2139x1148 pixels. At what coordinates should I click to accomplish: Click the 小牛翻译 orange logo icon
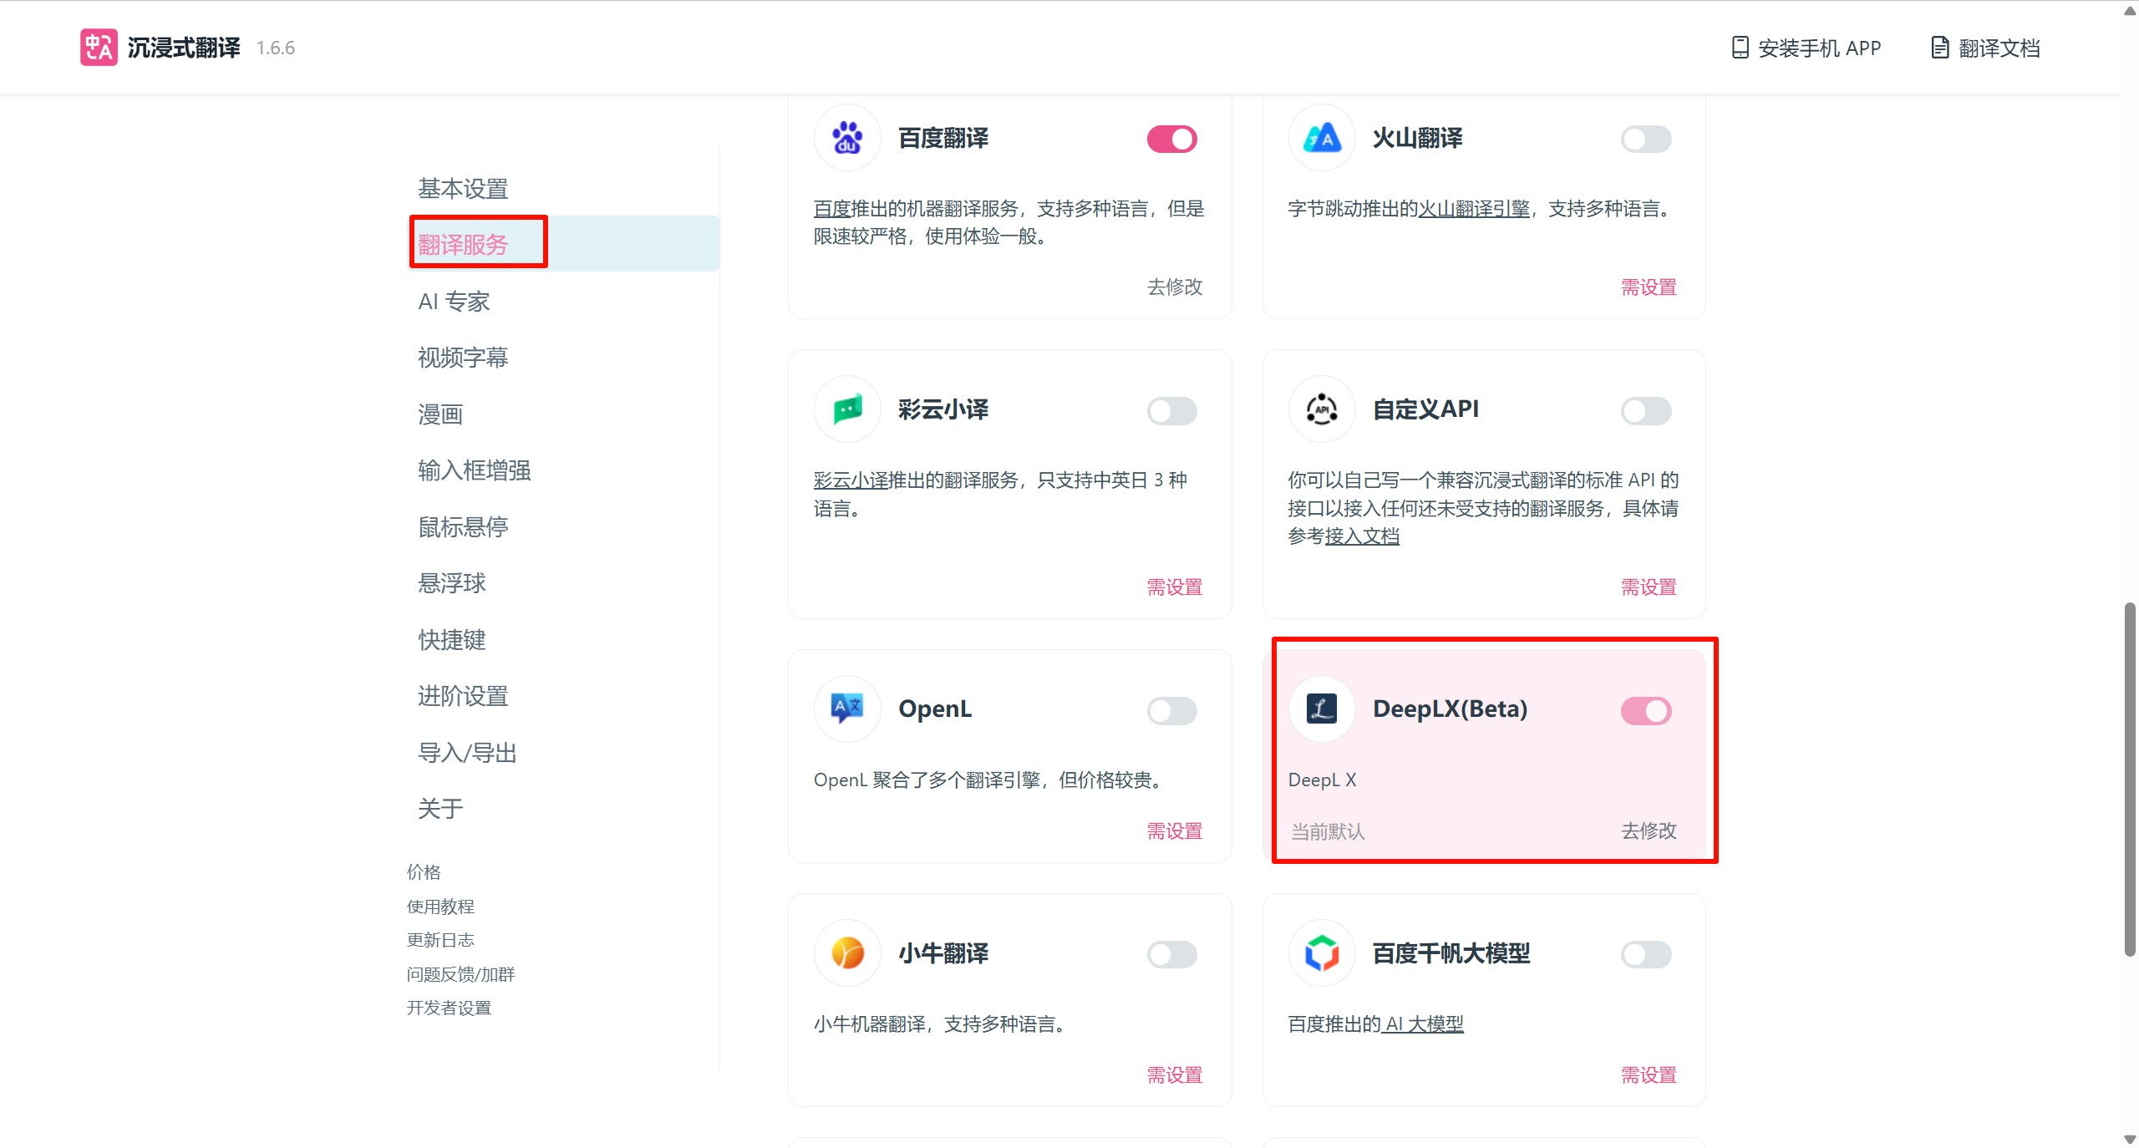847,953
